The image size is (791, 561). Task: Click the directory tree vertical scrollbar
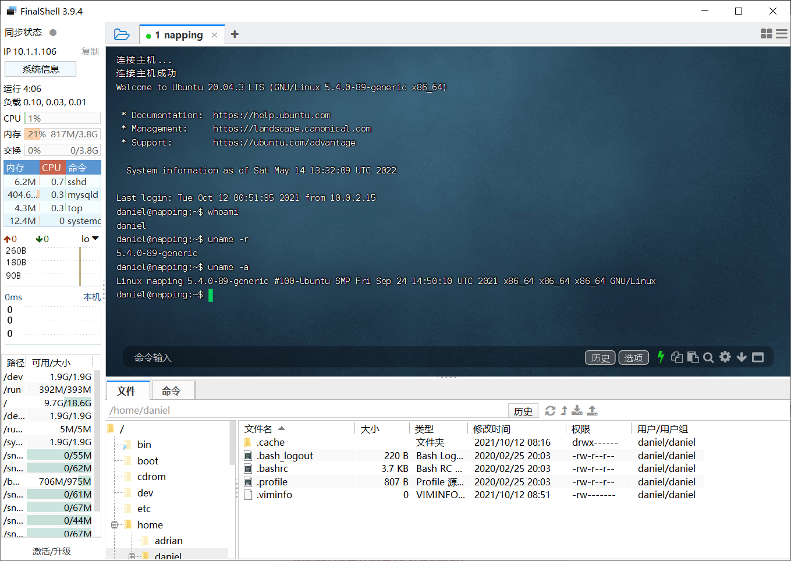232,443
